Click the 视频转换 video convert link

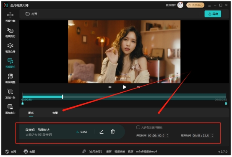pos(120,152)
